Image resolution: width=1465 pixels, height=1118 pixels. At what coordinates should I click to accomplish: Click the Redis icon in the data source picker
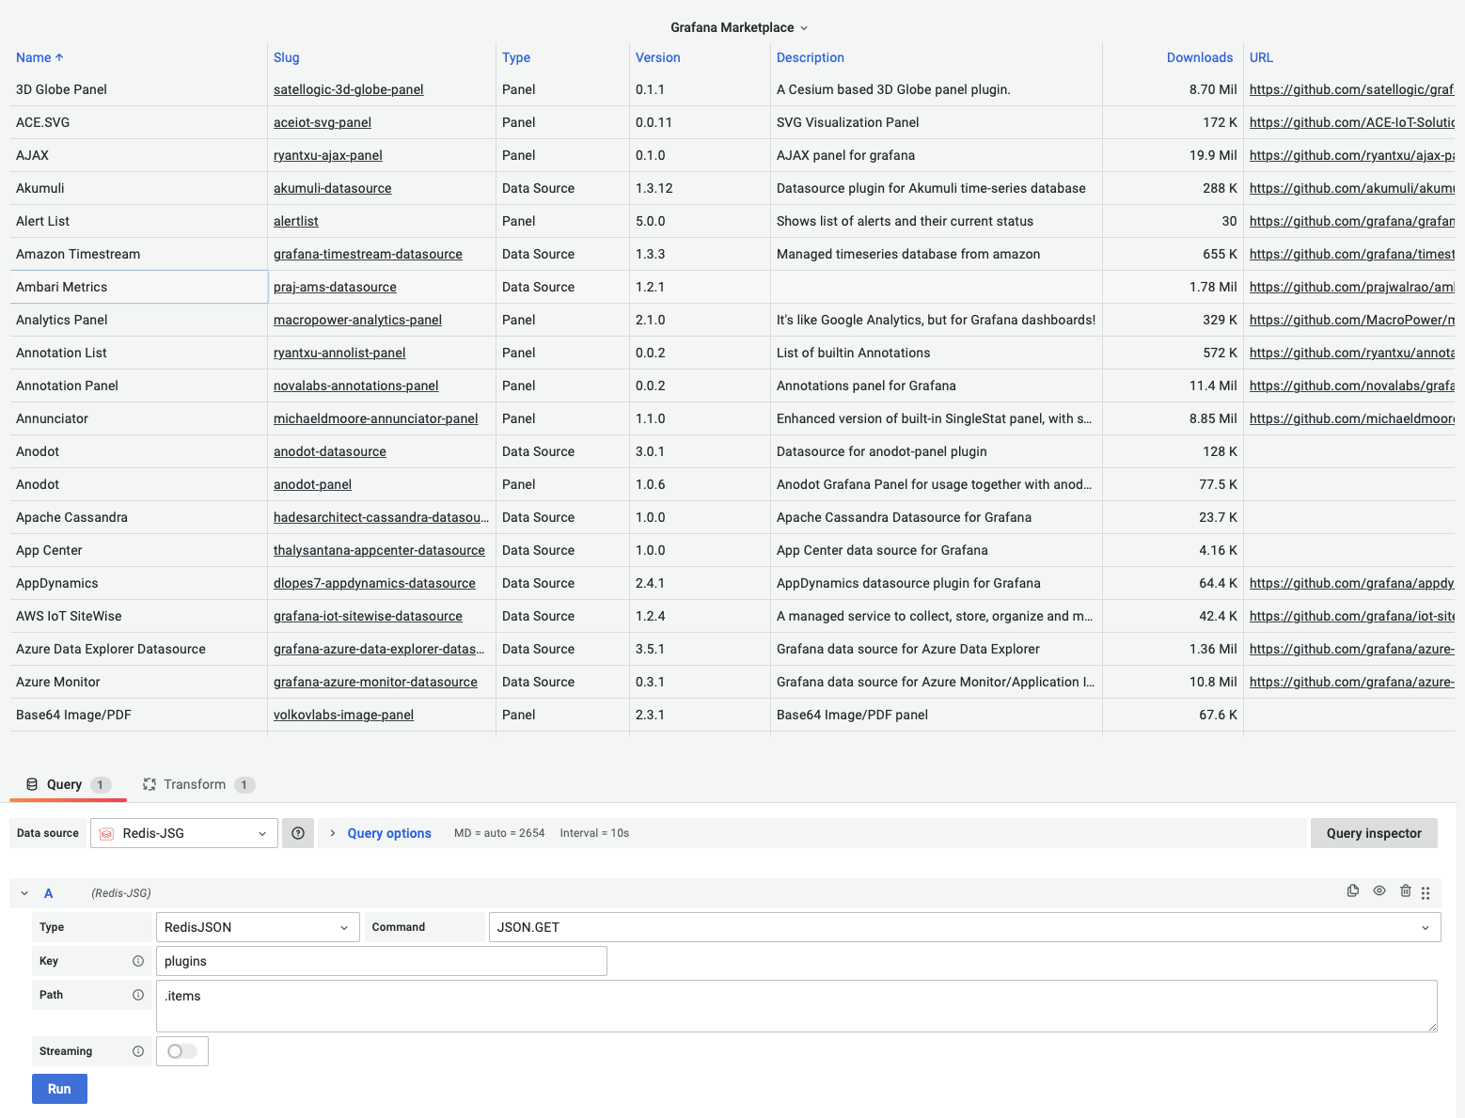106,833
